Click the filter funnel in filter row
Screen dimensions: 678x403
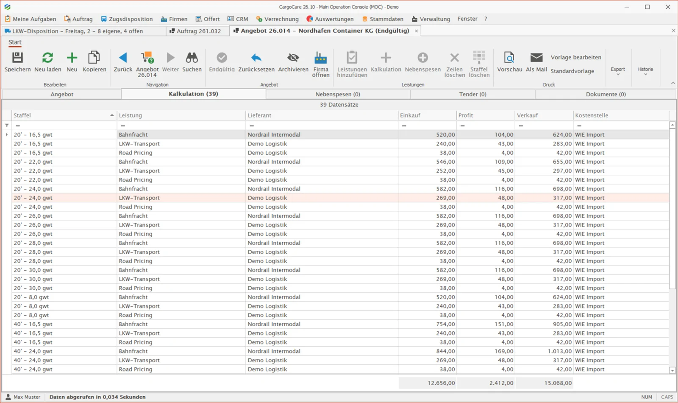(x=7, y=126)
